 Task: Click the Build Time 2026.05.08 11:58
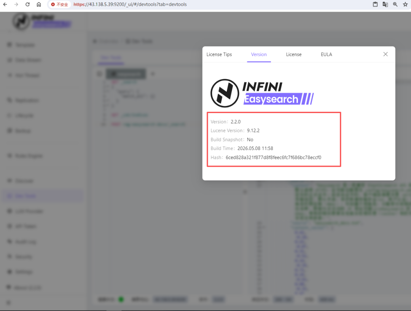coord(255,148)
